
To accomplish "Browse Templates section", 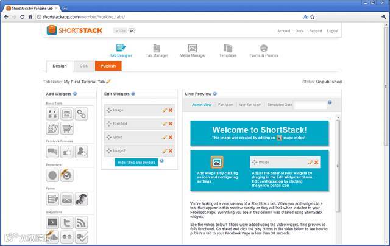I will (x=228, y=51).
